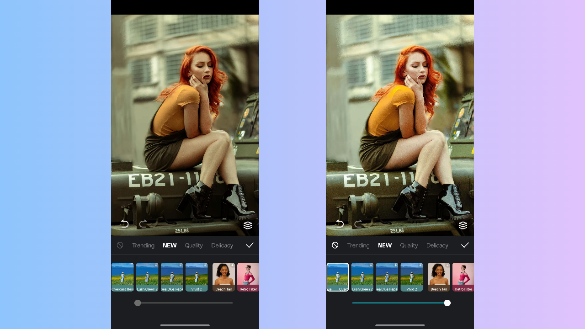Apply the Beach Tan filter on right phone
The height and width of the screenshot is (329, 585).
439,277
